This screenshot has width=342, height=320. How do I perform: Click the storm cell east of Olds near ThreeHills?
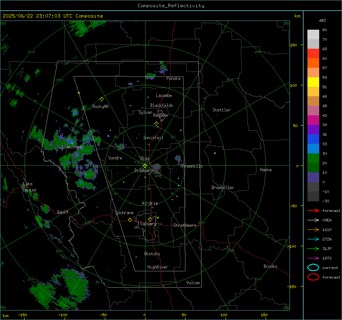178,159
